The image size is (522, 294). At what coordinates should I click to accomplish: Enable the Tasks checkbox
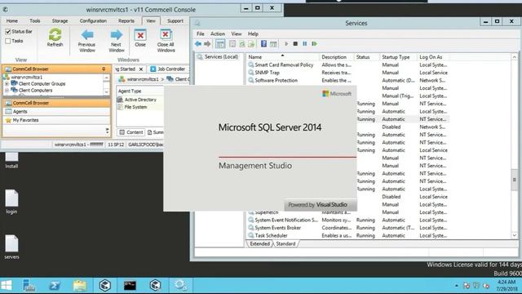(x=8, y=41)
